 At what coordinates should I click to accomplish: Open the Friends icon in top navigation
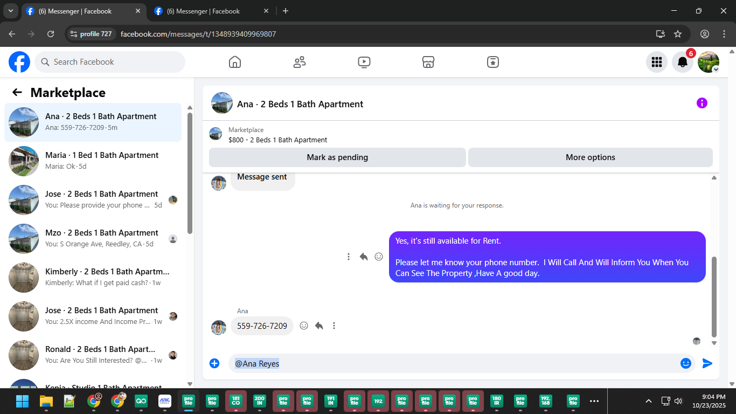tap(300, 62)
